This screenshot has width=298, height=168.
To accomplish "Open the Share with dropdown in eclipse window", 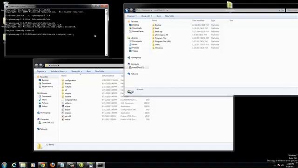I will pyautogui.click(x=76, y=71).
